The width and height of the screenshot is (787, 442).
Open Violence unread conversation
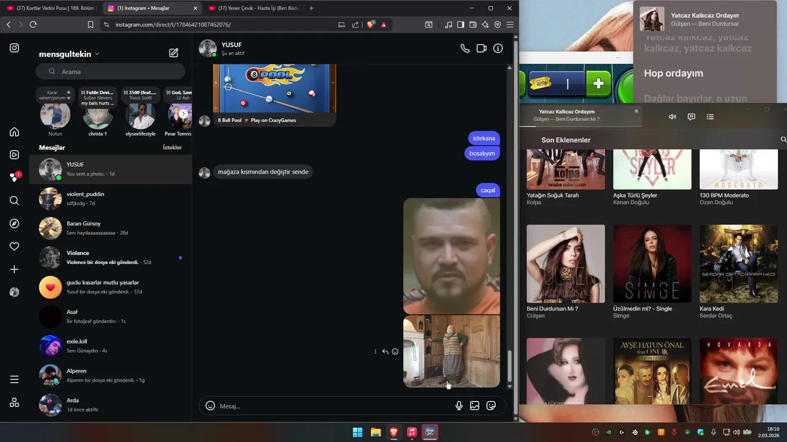coord(111,258)
